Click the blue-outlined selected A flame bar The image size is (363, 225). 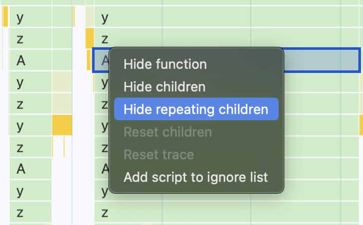pyautogui.click(x=319, y=60)
